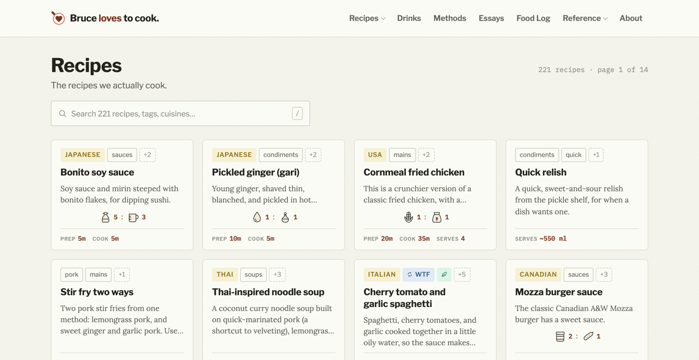Click the water drop icon on Pickled ginger
This screenshot has width=699, height=360.
tap(257, 217)
